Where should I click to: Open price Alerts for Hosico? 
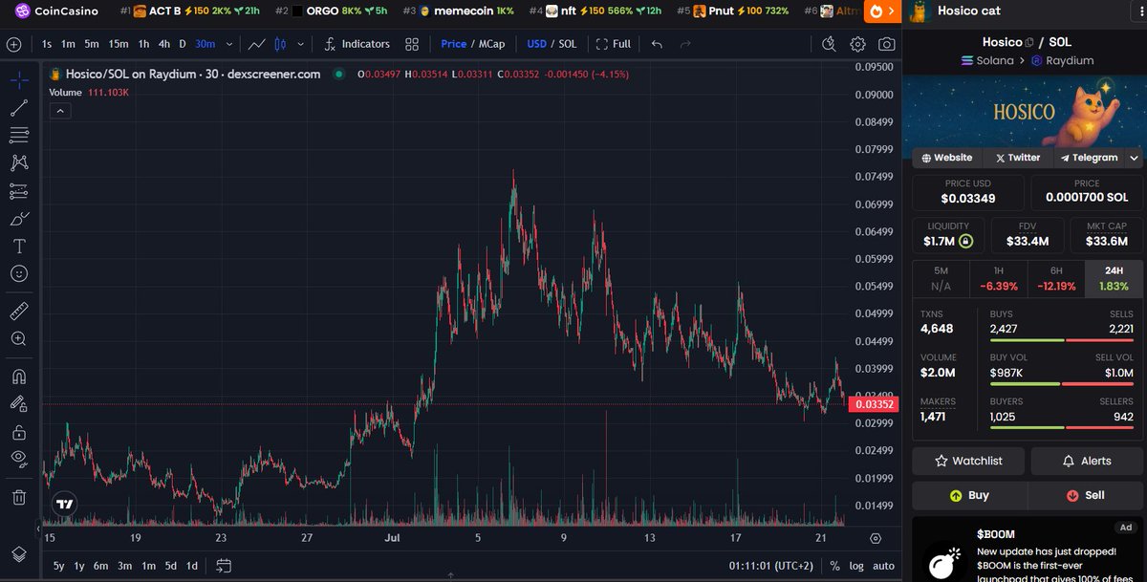pyautogui.click(x=1087, y=461)
